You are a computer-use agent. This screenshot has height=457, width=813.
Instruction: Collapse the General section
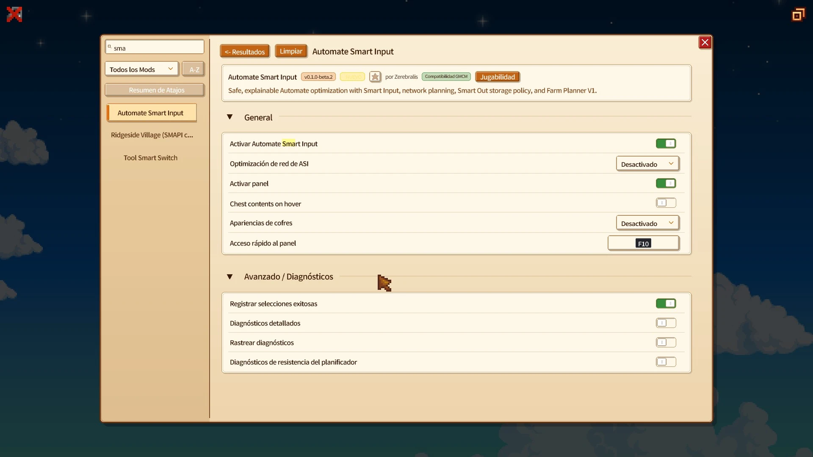click(230, 117)
